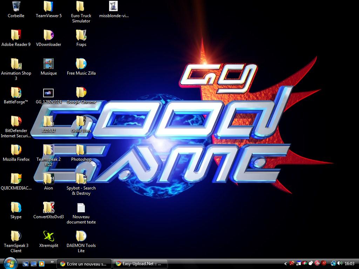Click the taskbar clock showing 16:03
Image resolution: width=359 pixels, height=269 pixels.
[350, 264]
